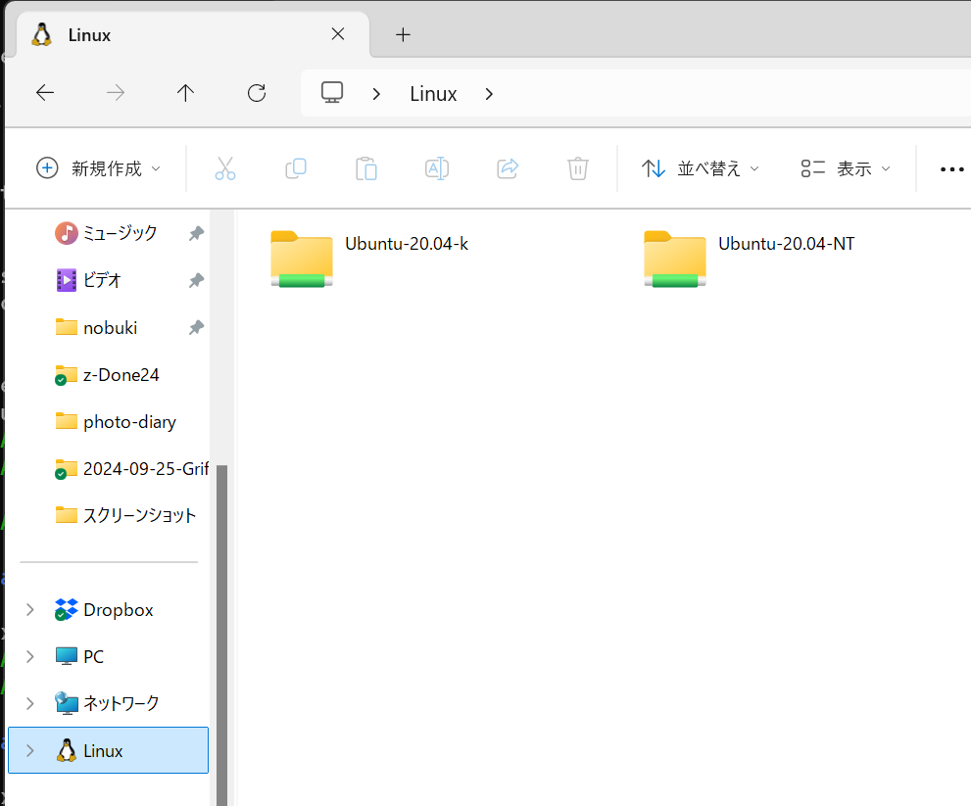Click the Copy icon in toolbar

click(x=295, y=168)
